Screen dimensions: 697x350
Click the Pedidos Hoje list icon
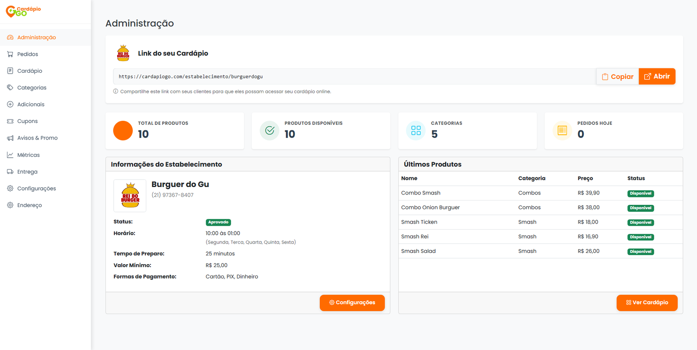(562, 130)
